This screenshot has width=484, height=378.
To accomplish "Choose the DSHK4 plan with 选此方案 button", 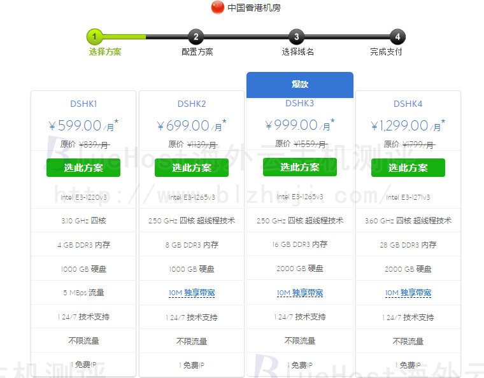I will coord(408,168).
